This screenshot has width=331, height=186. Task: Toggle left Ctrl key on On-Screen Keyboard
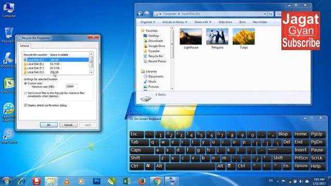click(137, 166)
